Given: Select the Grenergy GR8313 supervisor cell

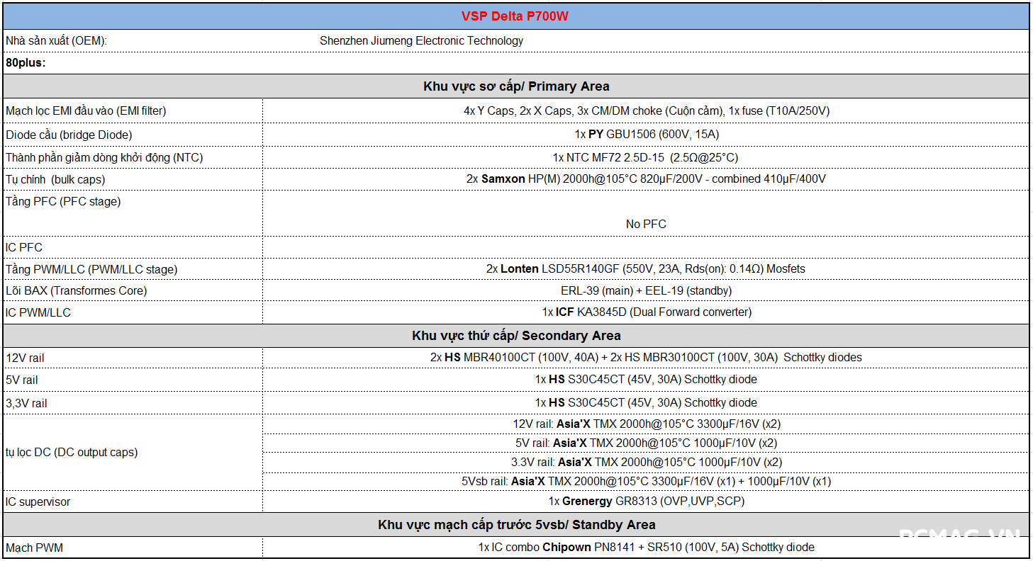Looking at the screenshot, I should pos(645,501).
